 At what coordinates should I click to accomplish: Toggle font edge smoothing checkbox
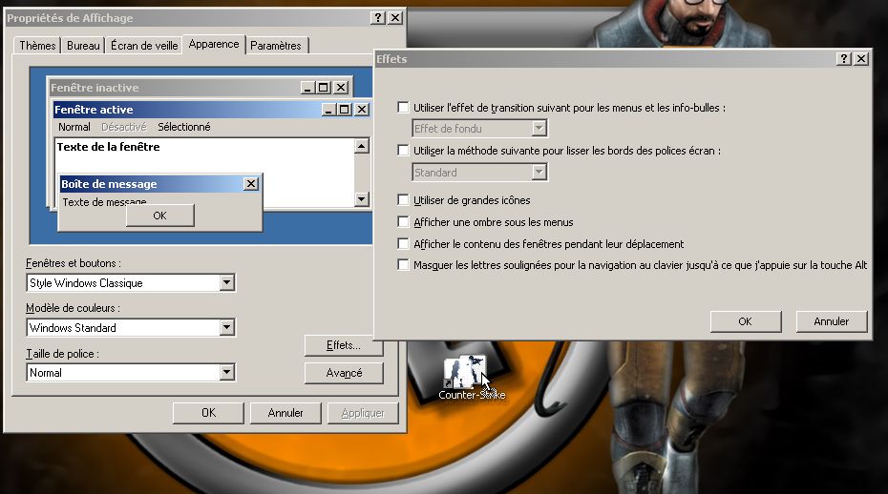click(x=404, y=151)
